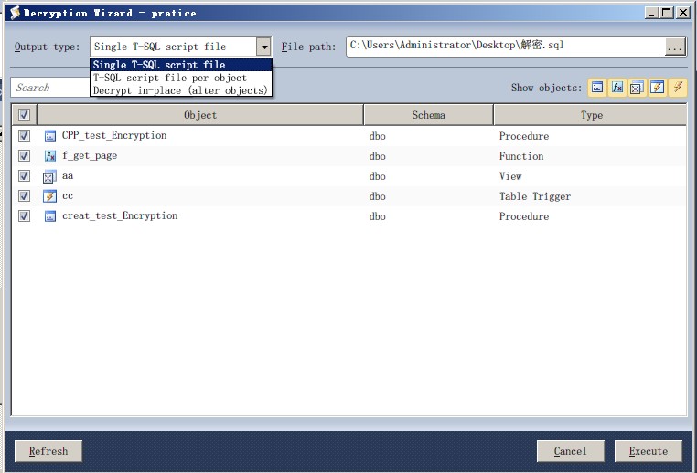Open file browse ellipsis button
The width and height of the screenshot is (697, 473).
click(675, 47)
